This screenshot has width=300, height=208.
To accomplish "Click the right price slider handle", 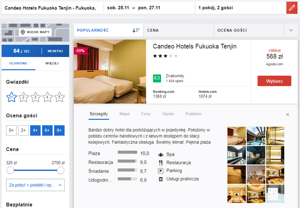I will [x=60, y=170].
